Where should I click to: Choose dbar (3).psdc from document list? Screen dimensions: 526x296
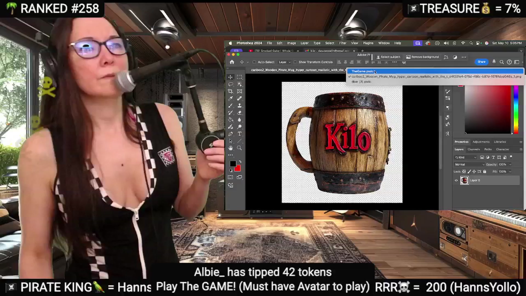pos(435,82)
